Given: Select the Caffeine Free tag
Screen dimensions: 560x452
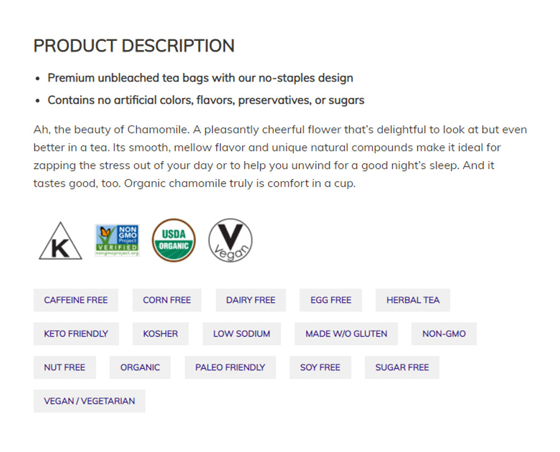Looking at the screenshot, I should [76, 300].
